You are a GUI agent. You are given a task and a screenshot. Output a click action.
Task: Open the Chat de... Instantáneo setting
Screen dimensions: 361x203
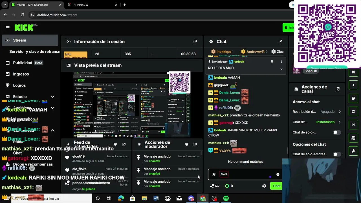[317, 122]
